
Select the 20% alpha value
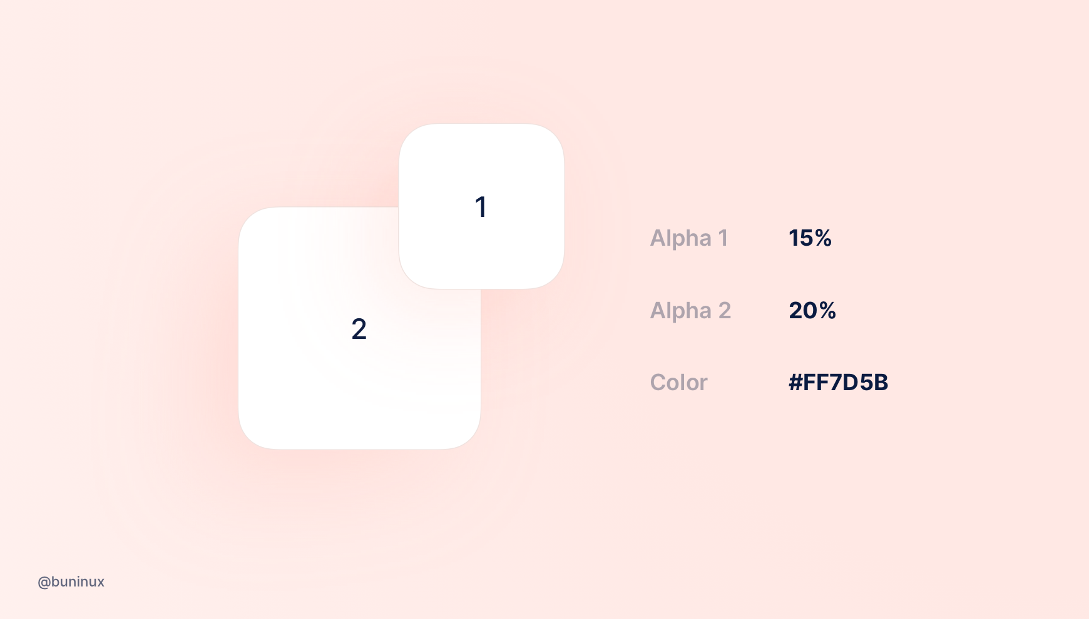pos(812,311)
